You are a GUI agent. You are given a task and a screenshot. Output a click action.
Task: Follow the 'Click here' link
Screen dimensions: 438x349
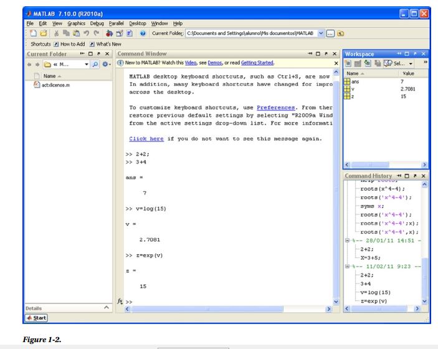pyautogui.click(x=146, y=138)
